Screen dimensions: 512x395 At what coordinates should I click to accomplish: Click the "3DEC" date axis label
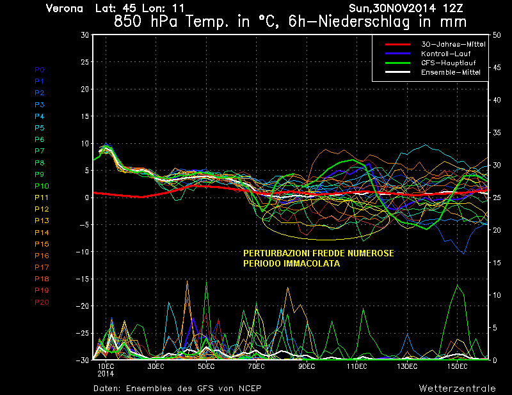click(x=156, y=366)
